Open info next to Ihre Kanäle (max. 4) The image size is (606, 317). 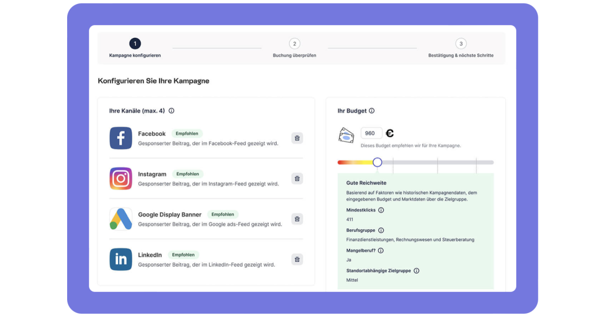[x=171, y=111]
